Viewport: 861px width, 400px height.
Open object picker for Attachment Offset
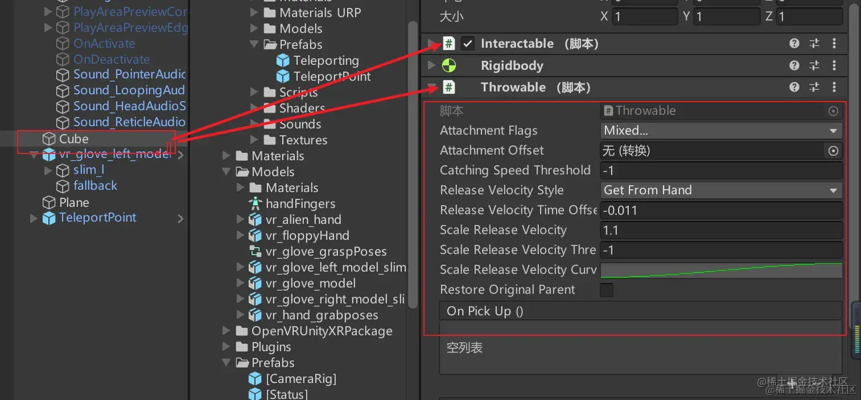[833, 151]
